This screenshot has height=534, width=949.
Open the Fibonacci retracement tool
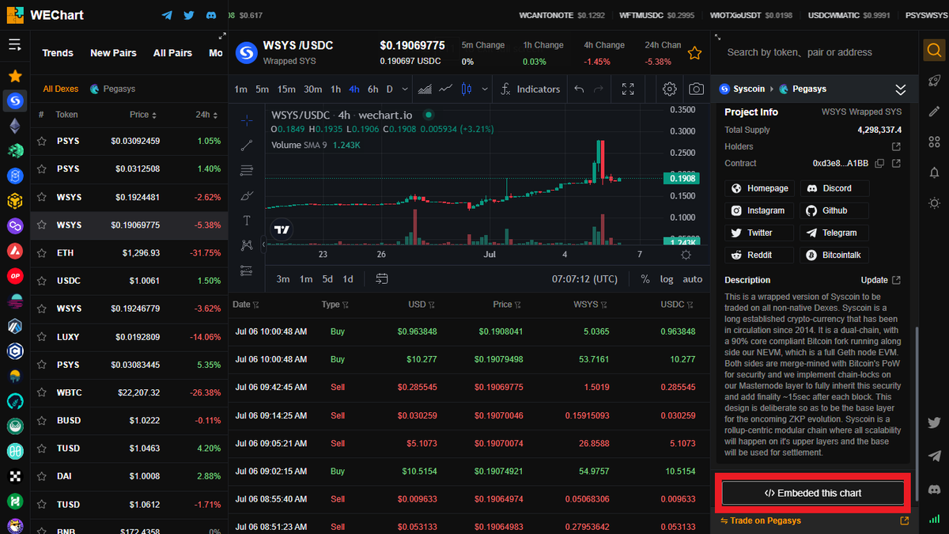click(247, 170)
